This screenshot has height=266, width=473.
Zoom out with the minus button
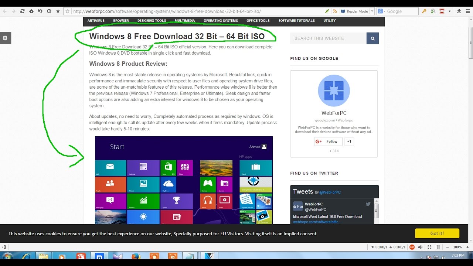tap(448, 247)
